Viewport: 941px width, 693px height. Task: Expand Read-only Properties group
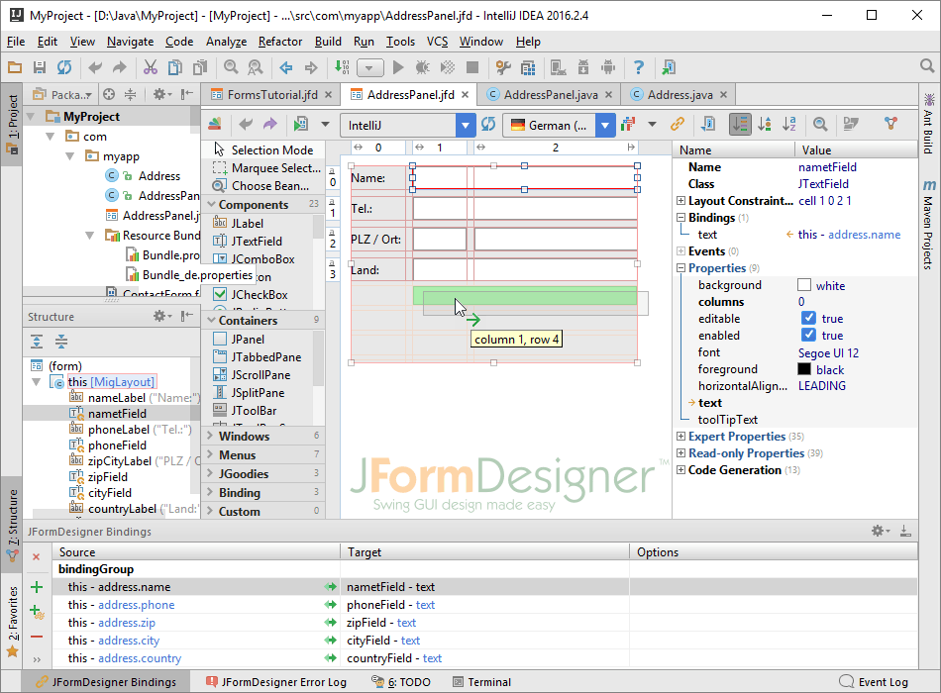681,453
